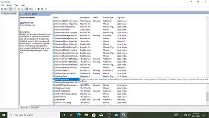This screenshot has width=209, height=118.
Task: Select the Windows Update Medic Service row
Action: click(x=66, y=82)
